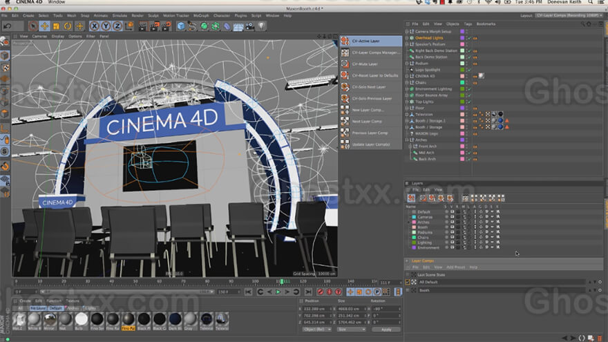
Task: Open the Object Manager Tags menu
Action: click(x=468, y=24)
